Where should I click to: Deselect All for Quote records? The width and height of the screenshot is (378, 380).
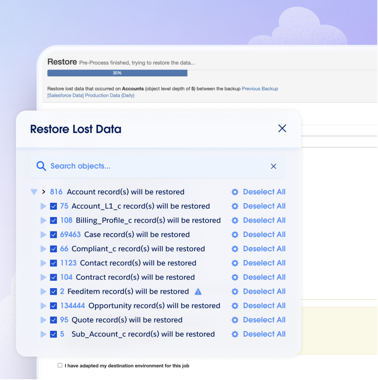(x=264, y=320)
